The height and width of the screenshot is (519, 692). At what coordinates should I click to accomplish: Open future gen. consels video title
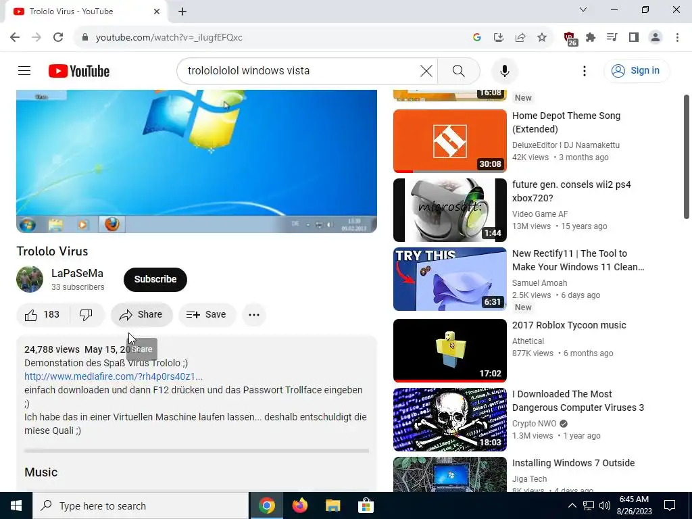(x=572, y=191)
